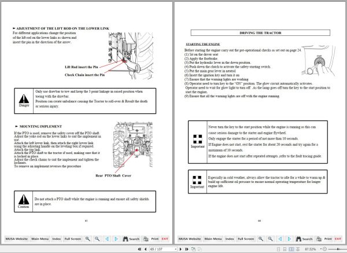Open Main Menu on left page toolbar
Viewport: 347px width, 253px height.
[x=40, y=239]
